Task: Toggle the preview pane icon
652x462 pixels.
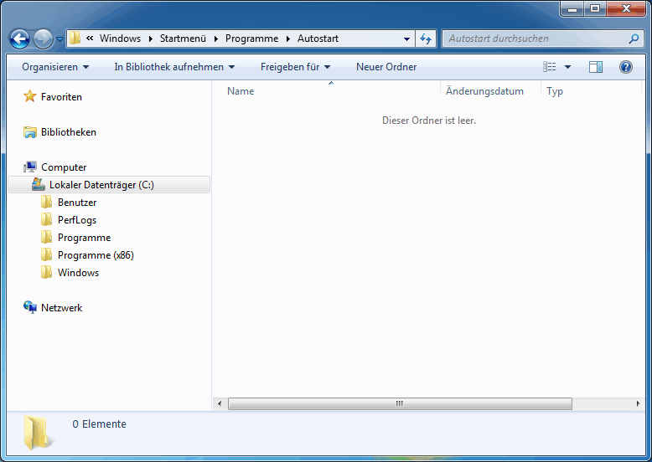Action: point(596,67)
